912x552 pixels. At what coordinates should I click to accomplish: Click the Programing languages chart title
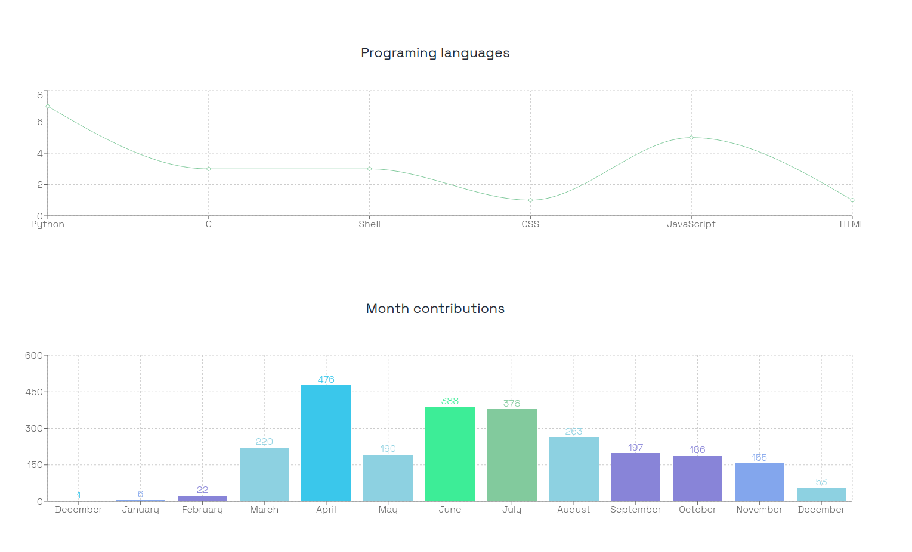pyautogui.click(x=435, y=53)
